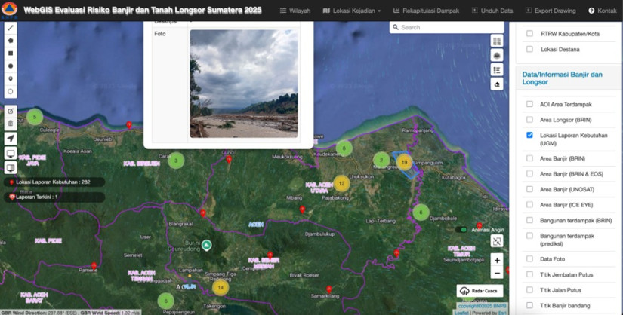Select the circle marker outline tool
This screenshot has height=315, width=623.
(x=11, y=91)
